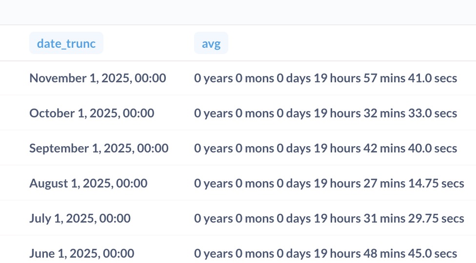Click the avg column header

tap(211, 44)
